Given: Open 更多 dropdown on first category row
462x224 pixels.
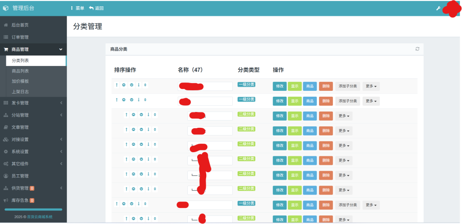Looking at the screenshot, I should click(x=371, y=86).
